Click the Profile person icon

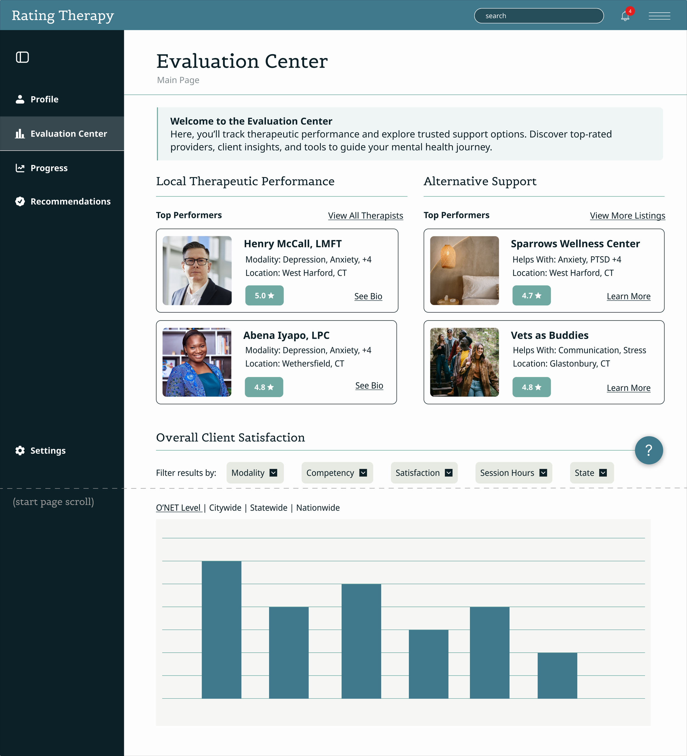coord(20,99)
